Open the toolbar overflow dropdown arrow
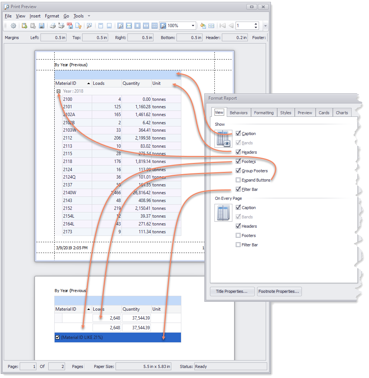The image size is (369, 378). pos(265,26)
